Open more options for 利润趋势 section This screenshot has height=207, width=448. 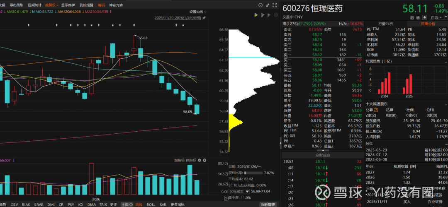[445, 61]
